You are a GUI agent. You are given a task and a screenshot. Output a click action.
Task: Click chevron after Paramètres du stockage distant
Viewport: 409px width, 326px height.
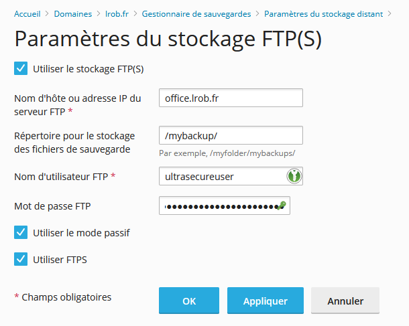pos(390,13)
